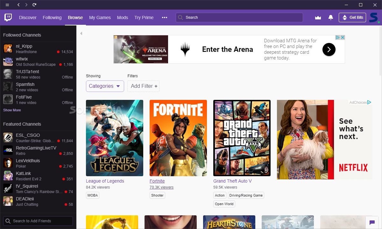Open tV_Squirrel channel avatar
The image size is (382, 229).
[8, 189]
